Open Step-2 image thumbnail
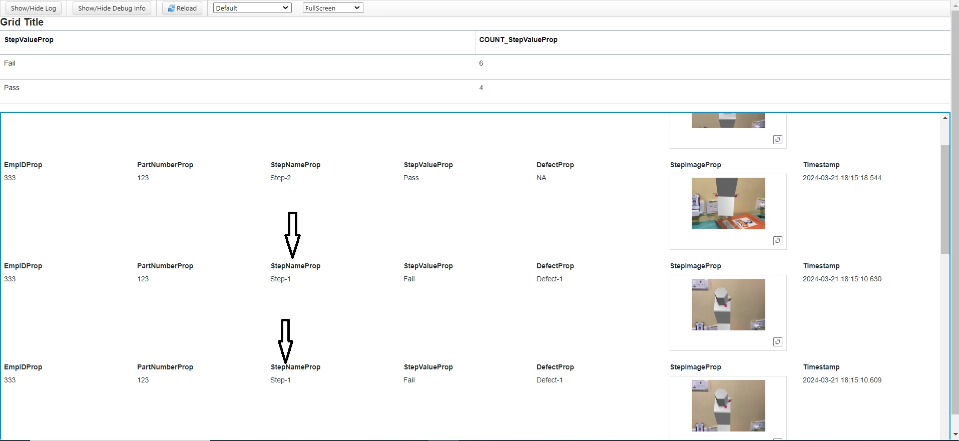 pyautogui.click(x=728, y=203)
